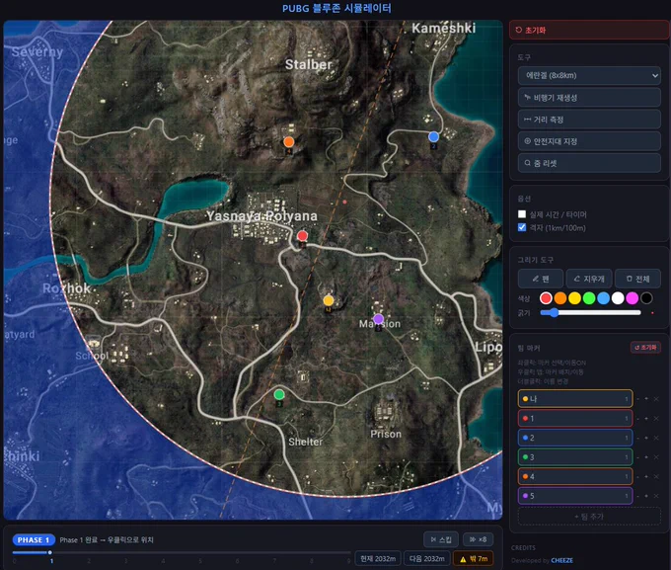Viewport: 671px width, 570px height.
Task: Click the red team 1 marker on map
Action: pos(302,235)
